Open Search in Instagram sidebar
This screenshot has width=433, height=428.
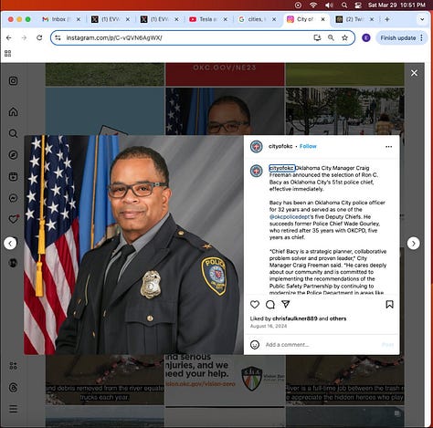click(13, 133)
